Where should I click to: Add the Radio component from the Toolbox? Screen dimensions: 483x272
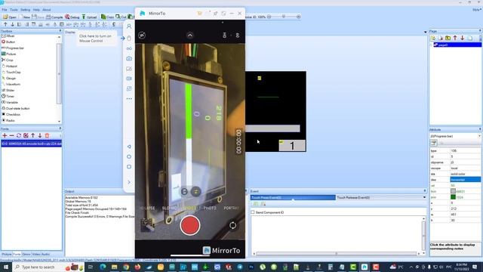coord(8,121)
